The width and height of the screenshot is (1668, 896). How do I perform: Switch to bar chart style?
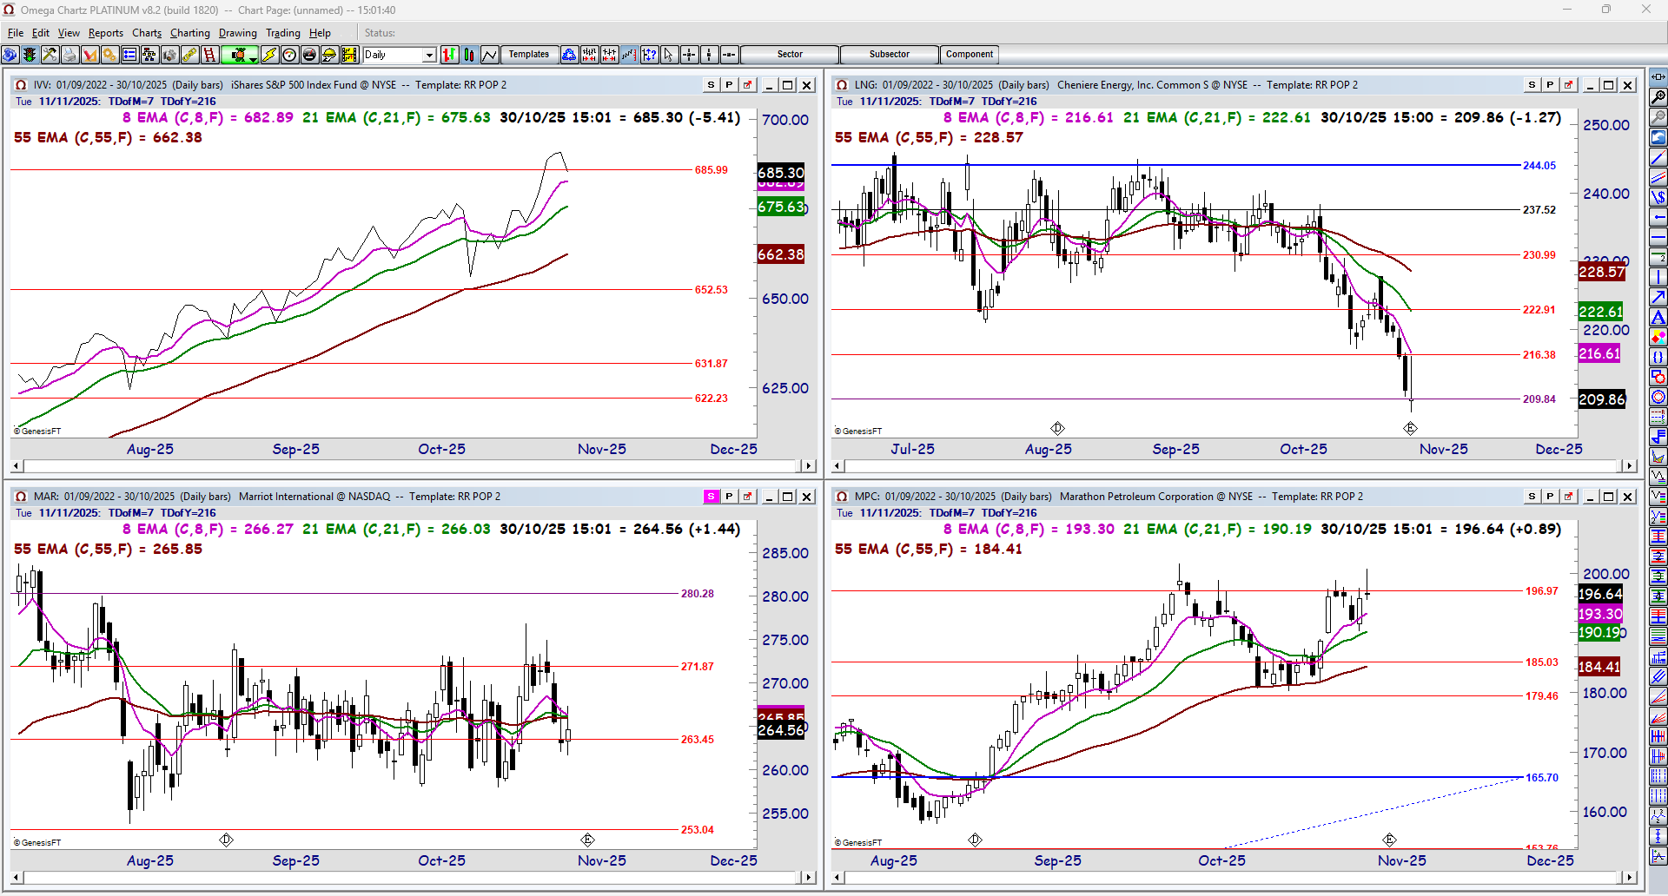tap(449, 55)
